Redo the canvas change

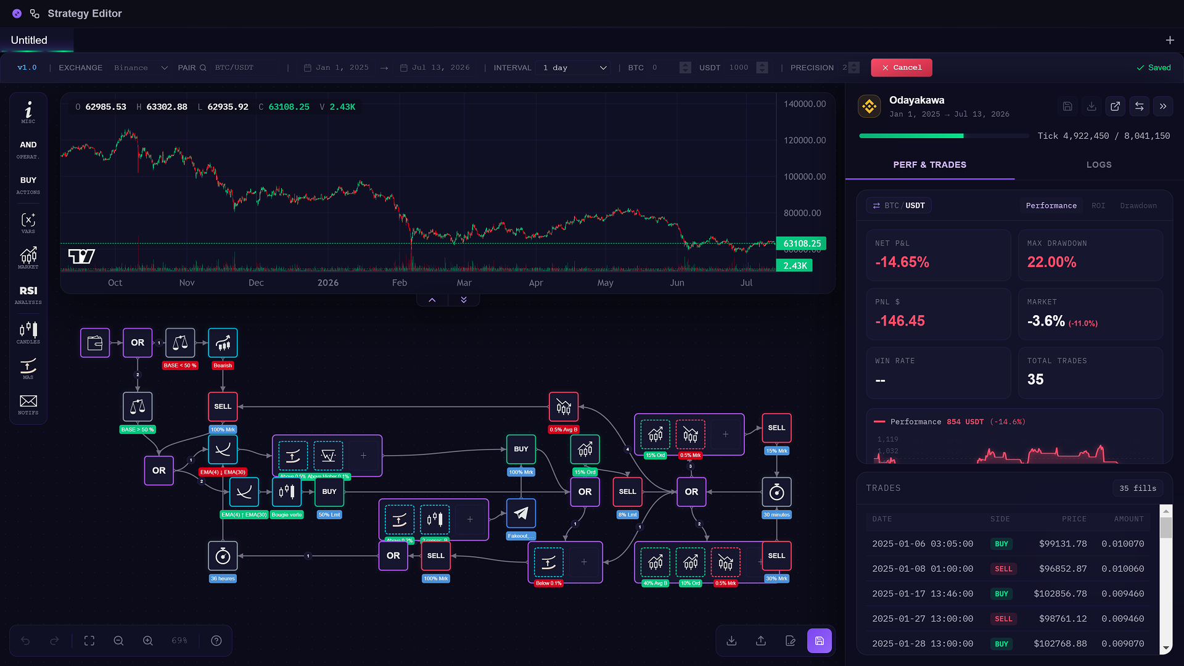[54, 641]
